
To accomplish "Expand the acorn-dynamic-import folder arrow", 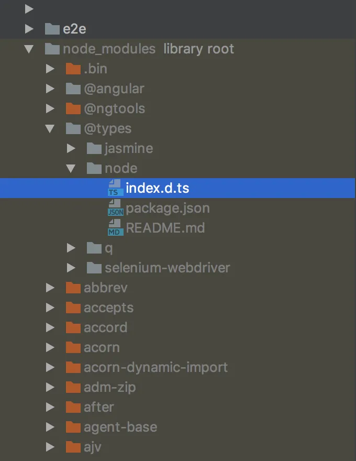I will point(50,368).
